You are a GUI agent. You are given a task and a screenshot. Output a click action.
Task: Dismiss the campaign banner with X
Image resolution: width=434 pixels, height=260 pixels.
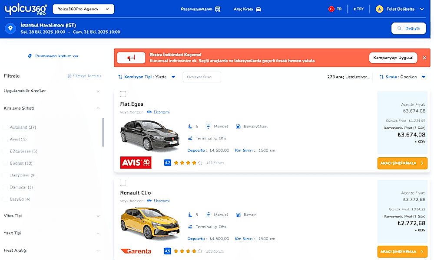pyautogui.click(x=424, y=58)
